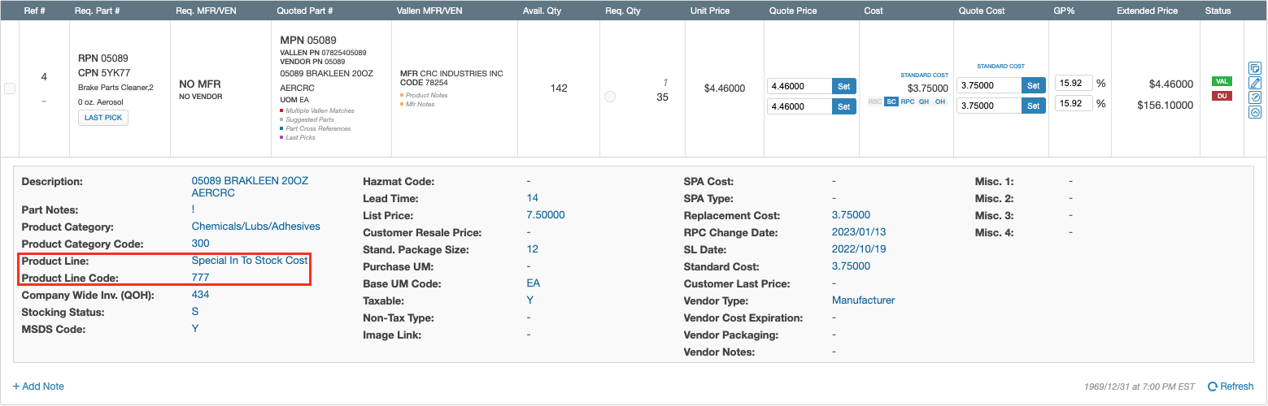Click Set beside the bottom Quote Cost field
The height and width of the screenshot is (406, 1268).
[x=1033, y=106]
